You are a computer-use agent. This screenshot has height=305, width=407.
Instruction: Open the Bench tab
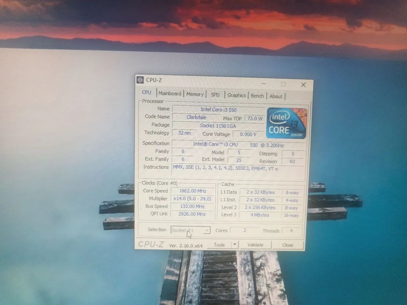(x=257, y=96)
